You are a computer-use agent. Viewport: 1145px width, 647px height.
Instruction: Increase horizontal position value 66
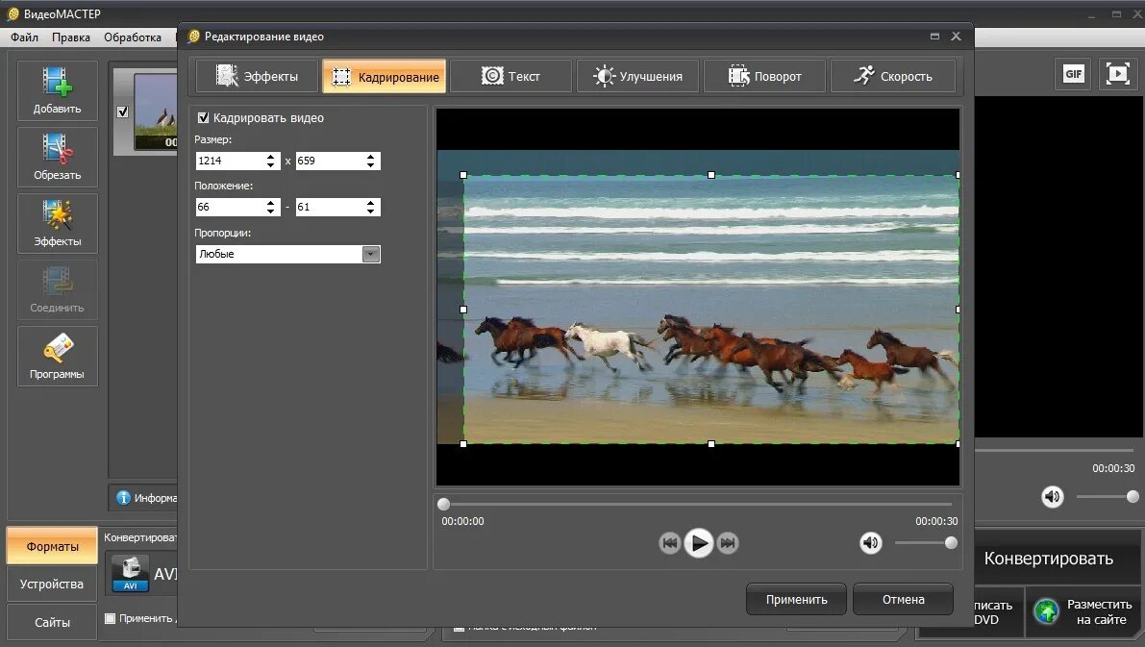(x=271, y=203)
